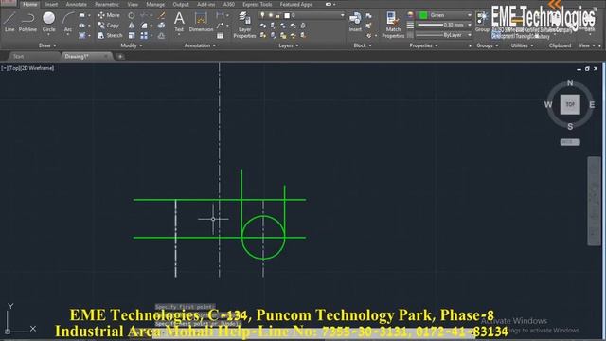
Task: Click the Mirror tool icon
Action: pyautogui.click(x=132, y=26)
